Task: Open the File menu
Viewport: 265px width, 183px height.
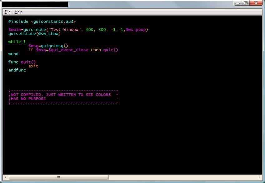Action: [7, 12]
